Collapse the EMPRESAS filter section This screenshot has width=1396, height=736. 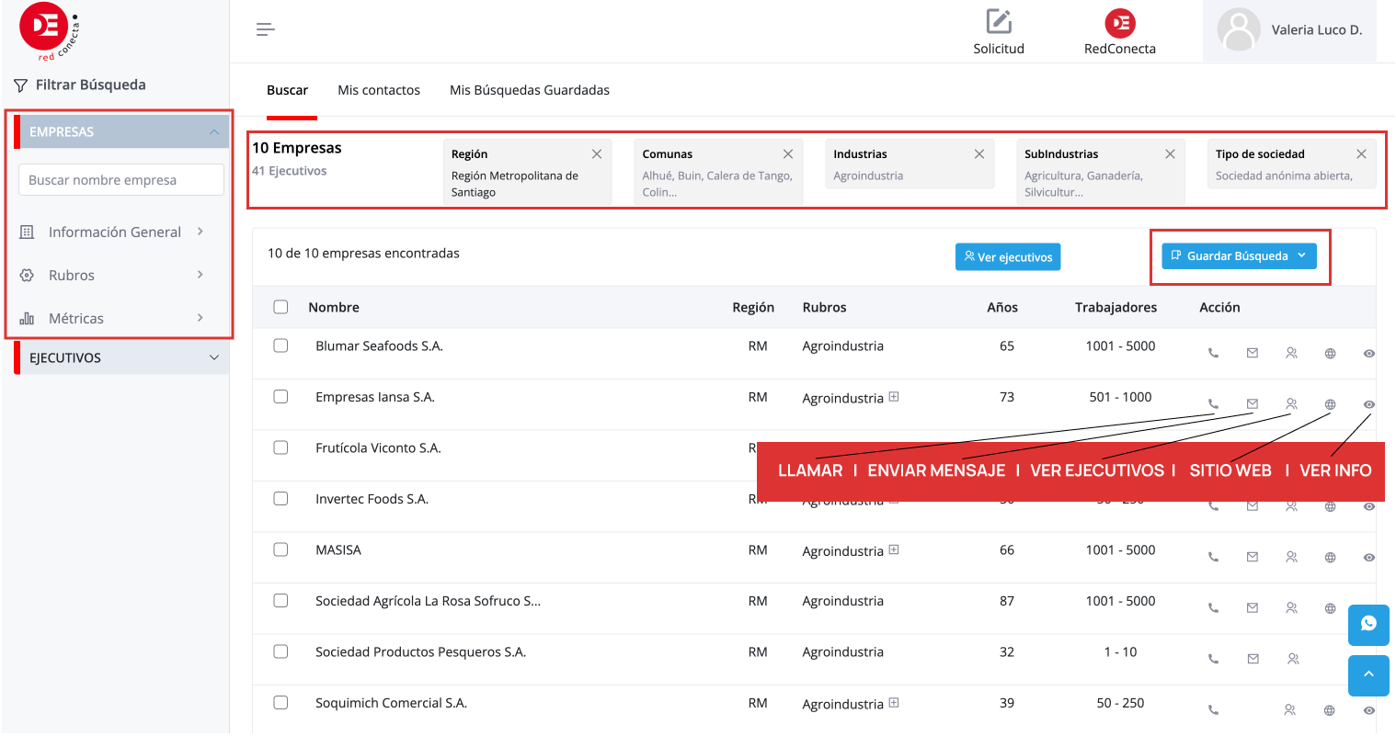tap(121, 131)
